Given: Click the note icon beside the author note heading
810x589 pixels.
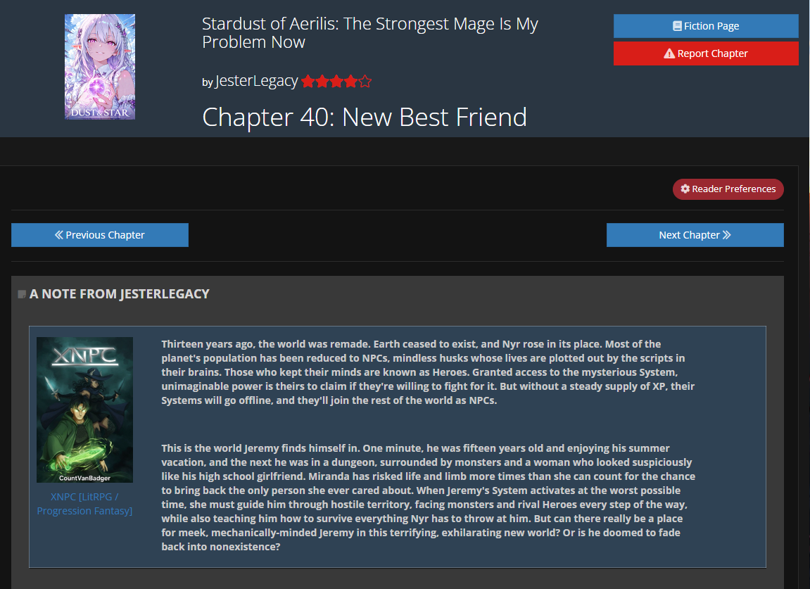Looking at the screenshot, I should click(x=22, y=294).
